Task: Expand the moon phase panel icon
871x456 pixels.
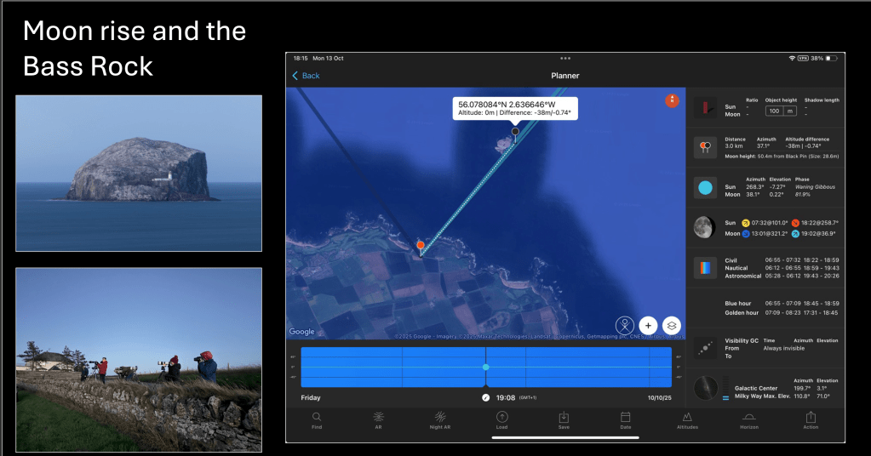Action: pos(704,228)
